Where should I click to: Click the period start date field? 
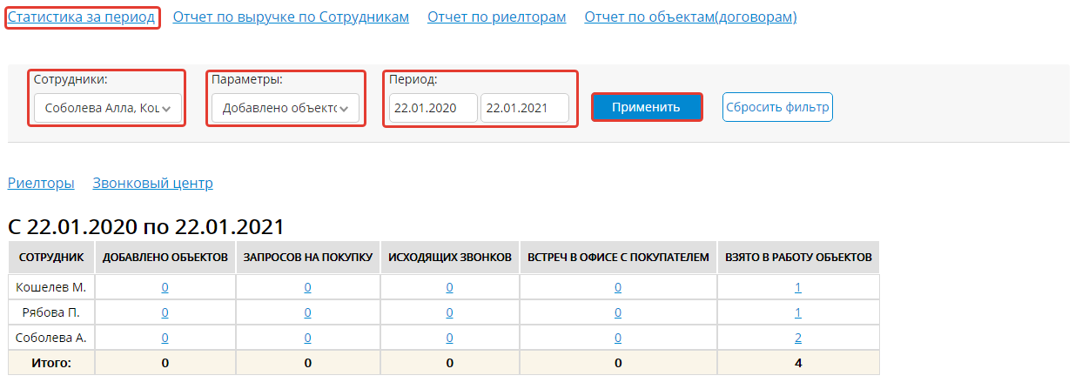pos(433,108)
